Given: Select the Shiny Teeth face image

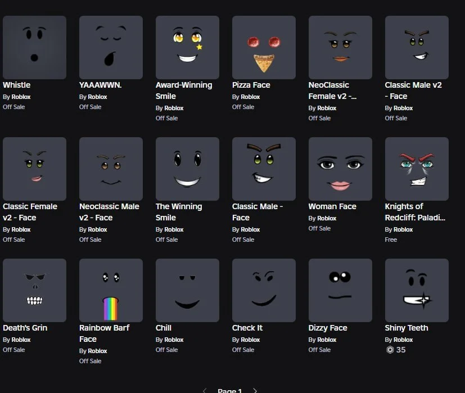Looking at the screenshot, I should click(417, 290).
